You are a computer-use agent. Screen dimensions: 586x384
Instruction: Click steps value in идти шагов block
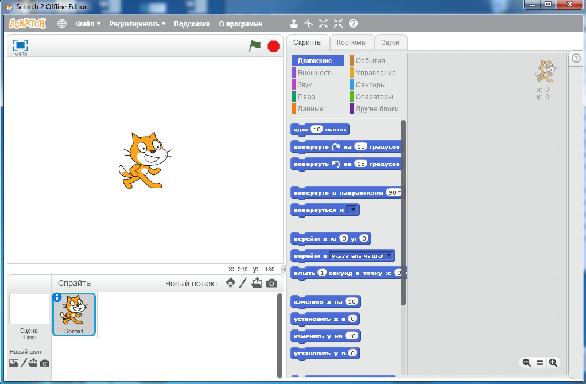pos(317,129)
